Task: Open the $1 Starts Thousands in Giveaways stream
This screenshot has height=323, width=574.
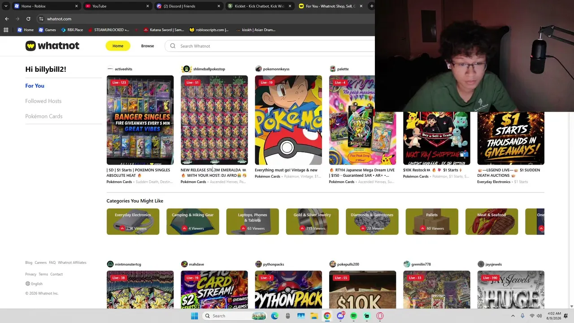Action: click(511, 138)
